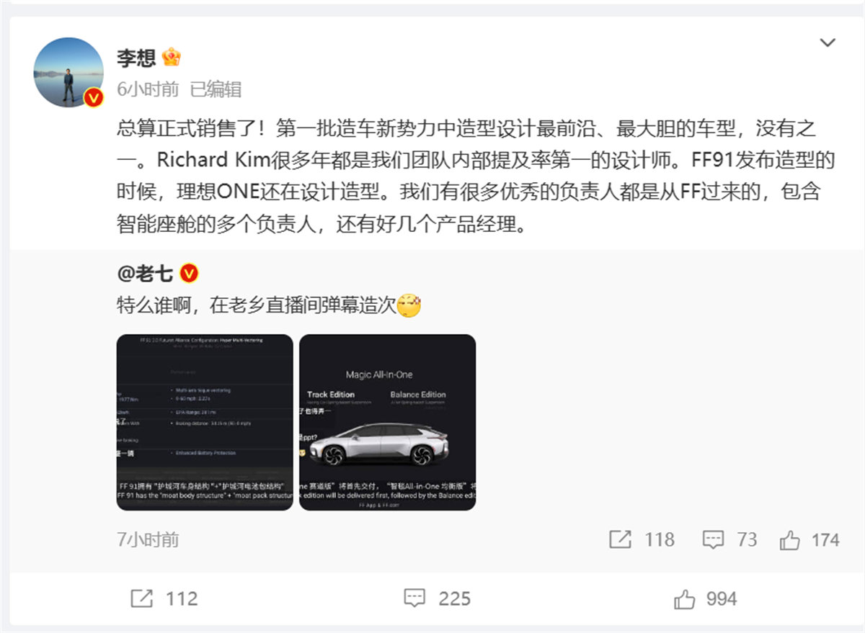This screenshot has width=865, height=633.
Task: Click the 7小时前 quoted post timestamp
Action: point(148,540)
